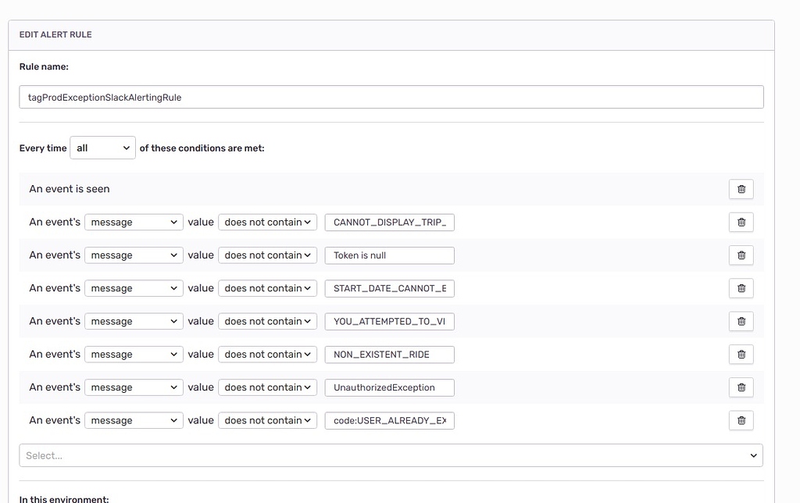Delete the "code:USER_ALREADY_E" condition row
This screenshot has height=503, width=800.
pyautogui.click(x=741, y=420)
